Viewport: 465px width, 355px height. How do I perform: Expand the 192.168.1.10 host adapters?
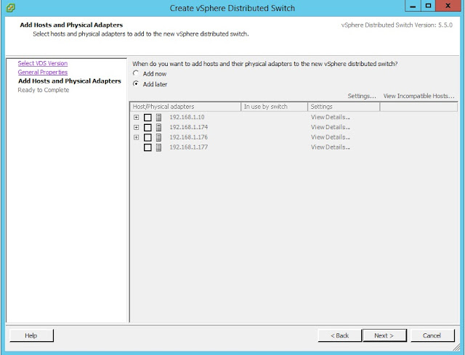coord(136,118)
